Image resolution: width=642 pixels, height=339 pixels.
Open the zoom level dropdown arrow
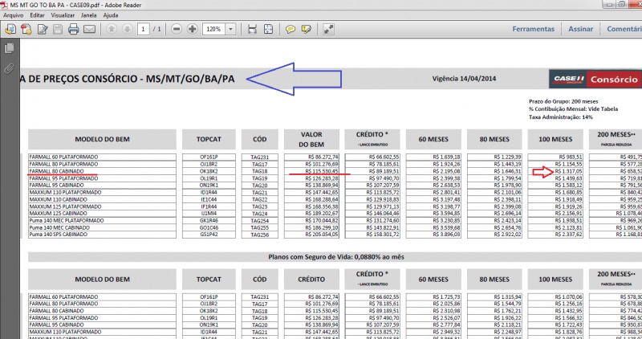click(230, 29)
